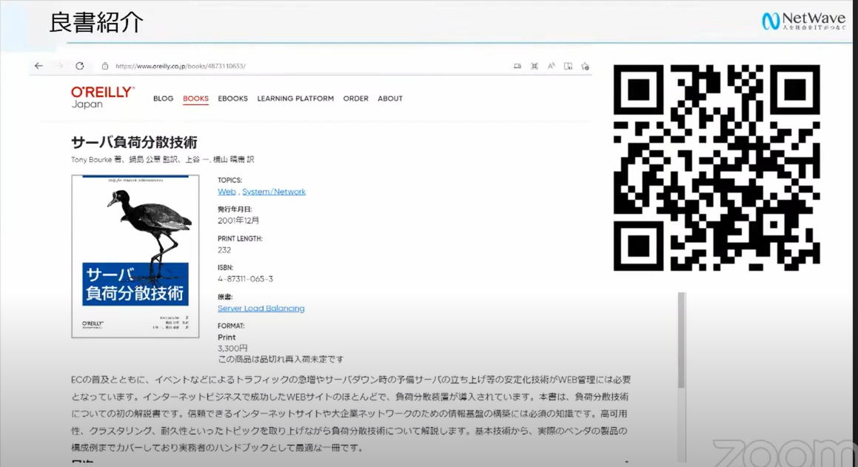
Task: Add page to favorites with star icon
Action: click(585, 66)
